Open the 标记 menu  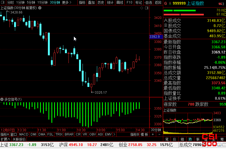[139, 2]
